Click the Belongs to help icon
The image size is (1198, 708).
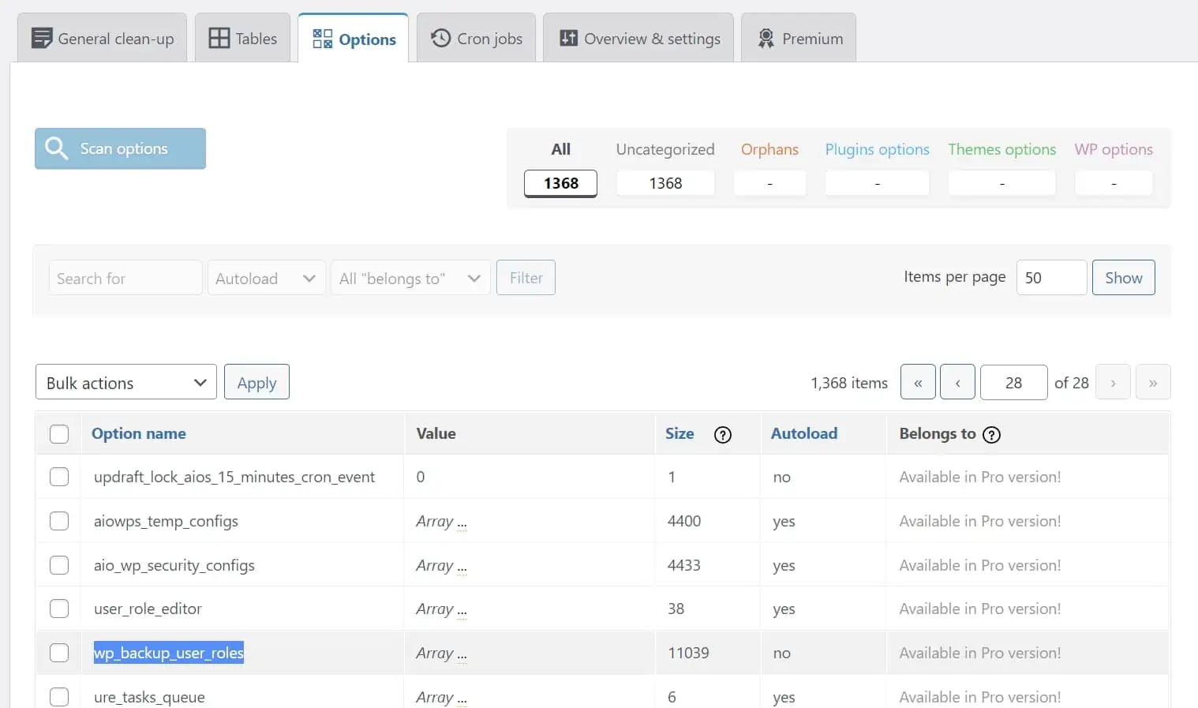[x=991, y=435]
